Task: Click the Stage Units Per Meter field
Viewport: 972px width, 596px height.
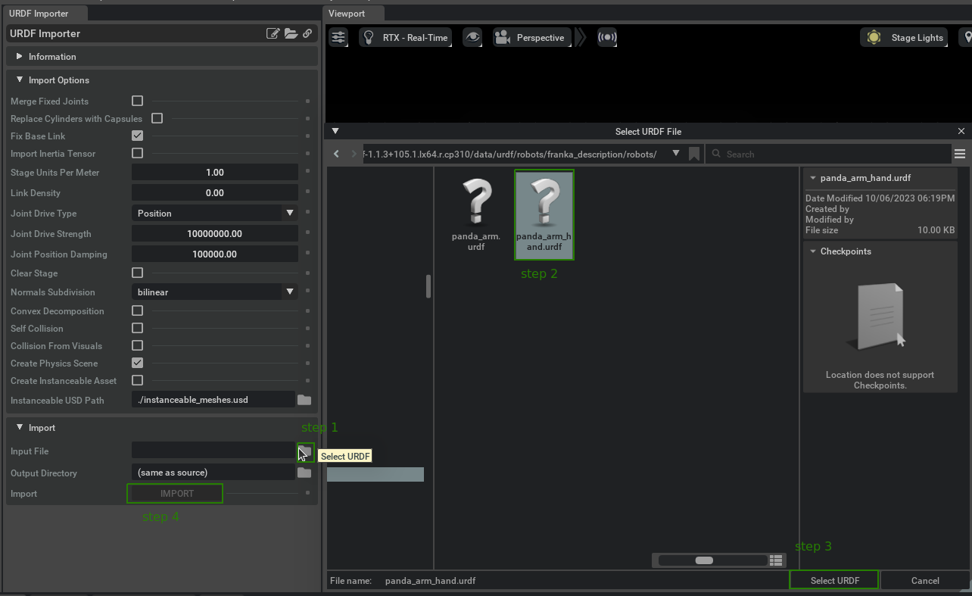Action: click(215, 173)
